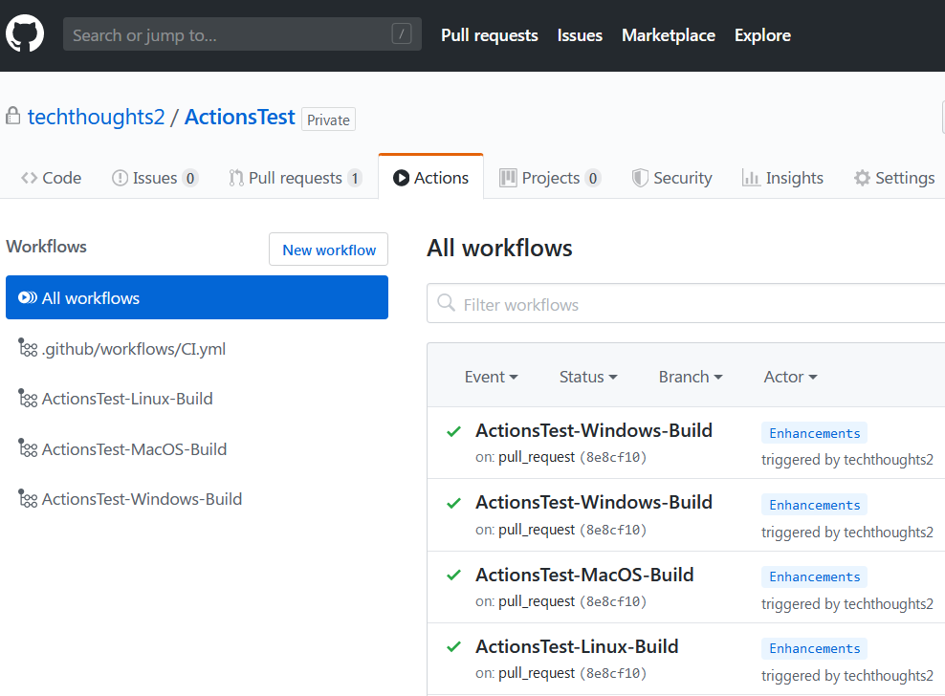Select the Actions tab

pyautogui.click(x=430, y=178)
